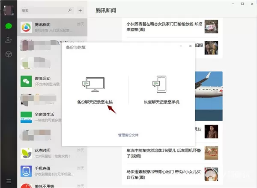The image size is (257, 188).
Task: Click the plus button to start a chat
Action: click(x=80, y=11)
